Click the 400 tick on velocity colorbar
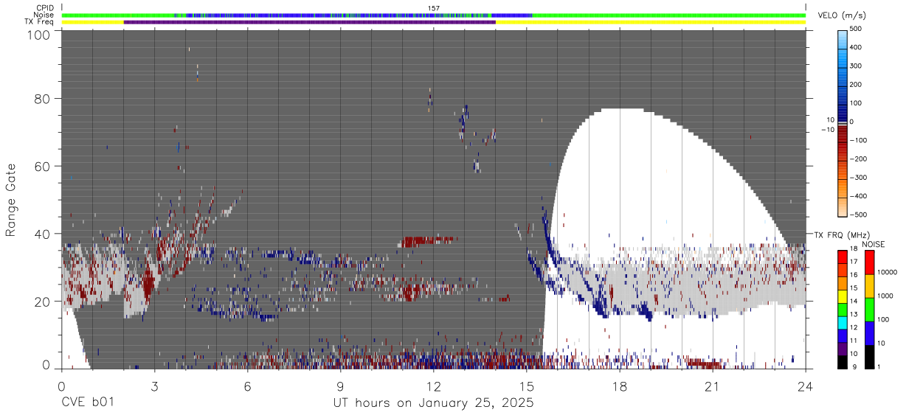Image resolution: width=906 pixels, height=418 pixels. 856,47
